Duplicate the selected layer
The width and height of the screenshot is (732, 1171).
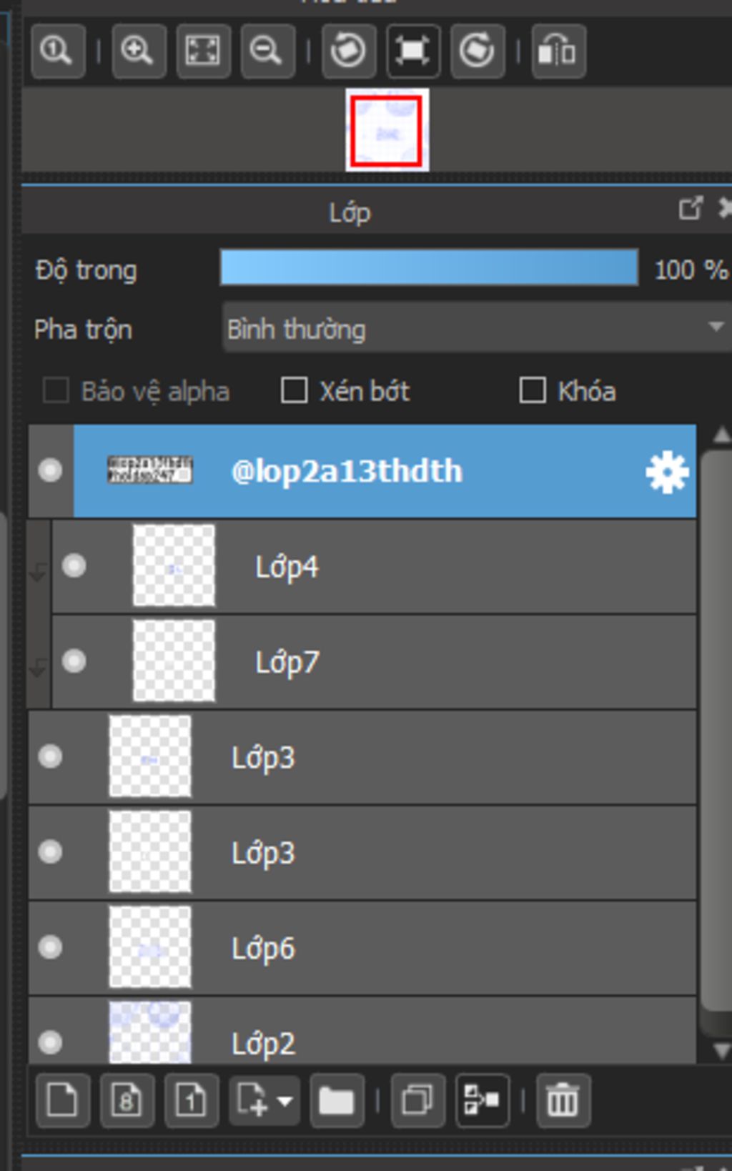pos(418,1100)
